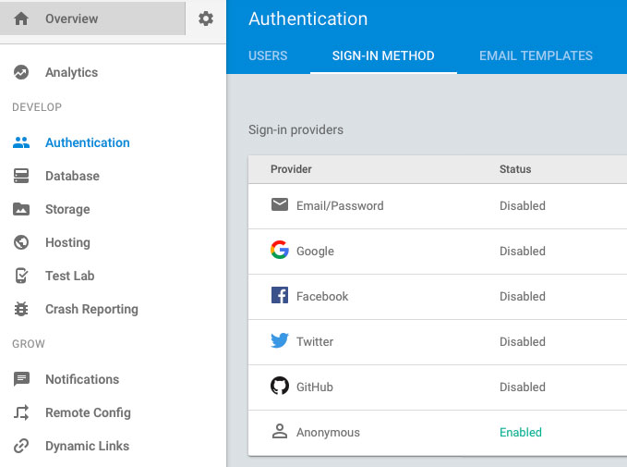Click the Google logo icon
Image resolution: width=627 pixels, height=467 pixels.
click(x=280, y=250)
